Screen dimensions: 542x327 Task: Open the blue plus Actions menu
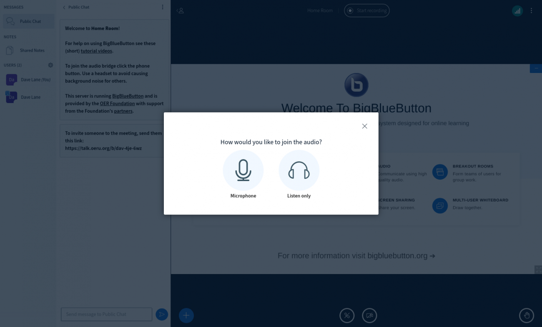186,315
